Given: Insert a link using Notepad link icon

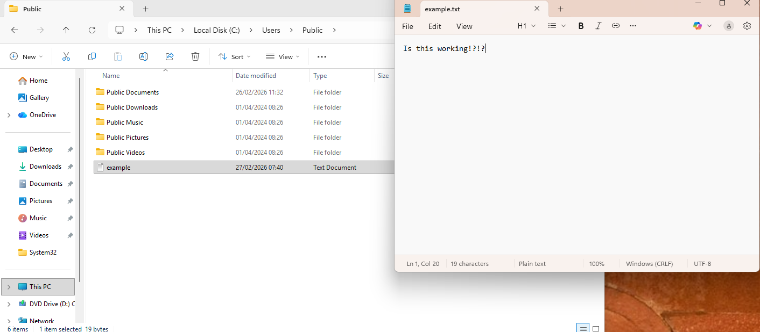Looking at the screenshot, I should click(x=616, y=26).
